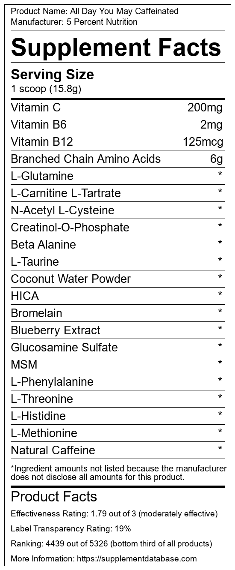Click Glucosamine Sulfate ingredient
235x570 pixels.
pyautogui.click(x=64, y=348)
